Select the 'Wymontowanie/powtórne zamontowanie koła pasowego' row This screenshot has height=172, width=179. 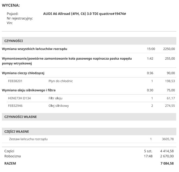coord(89,61)
